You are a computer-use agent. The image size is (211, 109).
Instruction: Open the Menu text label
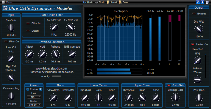(9, 2)
